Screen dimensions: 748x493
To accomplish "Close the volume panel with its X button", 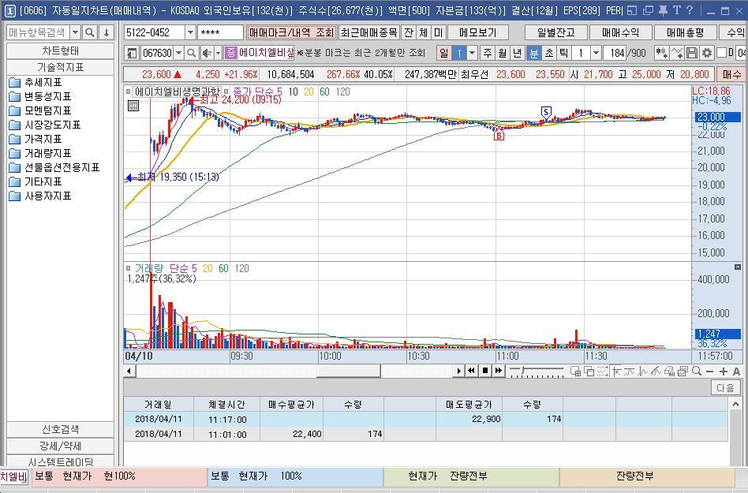I will 738,267.
